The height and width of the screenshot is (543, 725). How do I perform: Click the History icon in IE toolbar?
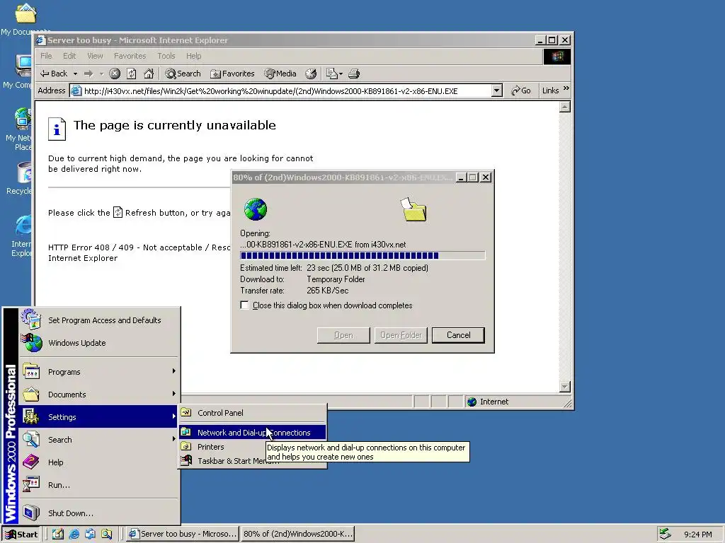point(312,74)
